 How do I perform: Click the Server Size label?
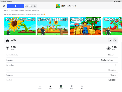(x=10, y=65)
